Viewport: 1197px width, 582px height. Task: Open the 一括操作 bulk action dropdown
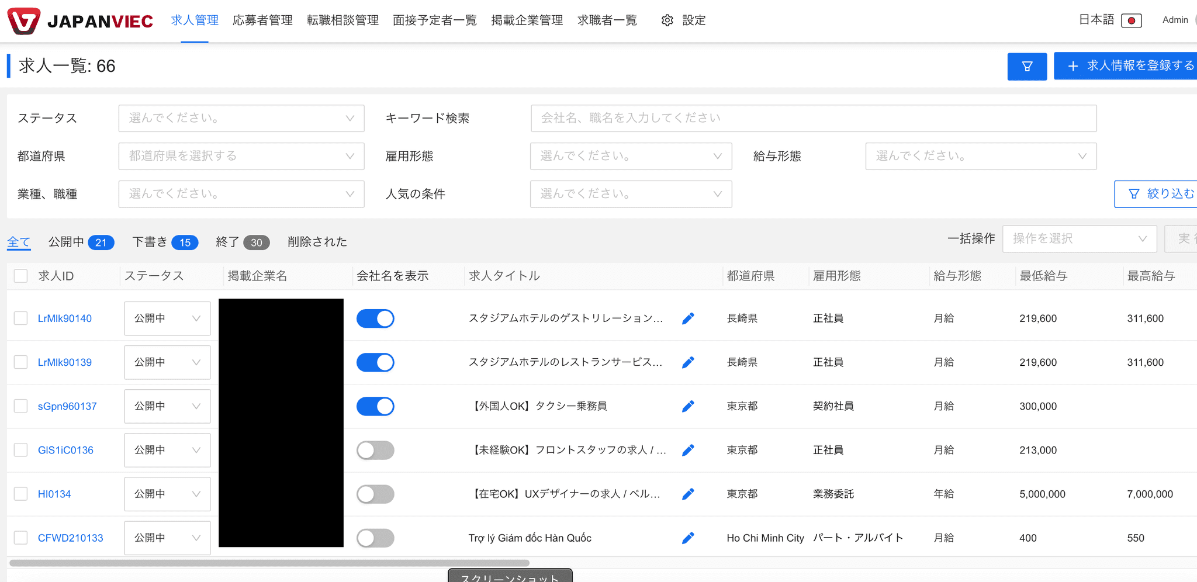pyautogui.click(x=1079, y=238)
